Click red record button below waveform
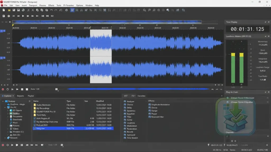The height and width of the screenshot is (152, 271). tap(3, 89)
